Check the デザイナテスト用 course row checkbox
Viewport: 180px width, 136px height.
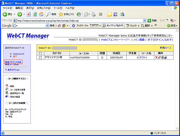tap(40, 57)
